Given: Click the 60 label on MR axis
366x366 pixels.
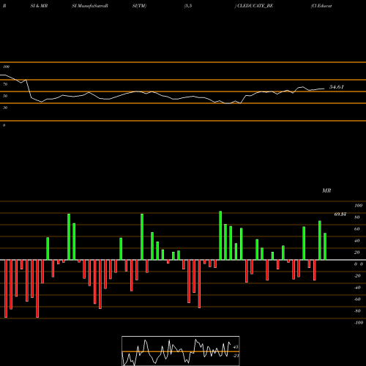Looking at the screenshot, I should click(x=357, y=229).
